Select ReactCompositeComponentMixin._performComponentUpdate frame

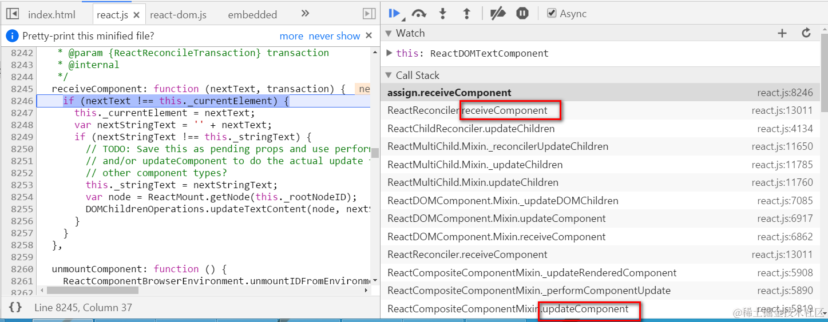coord(600,291)
